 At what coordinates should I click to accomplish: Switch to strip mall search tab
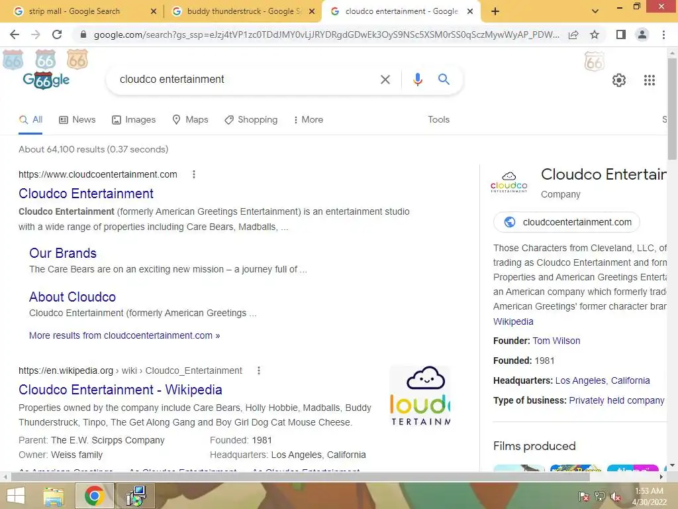click(74, 11)
